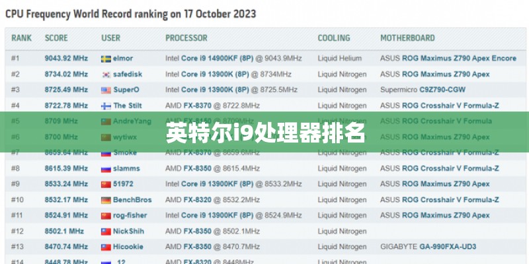
Task: Click Liquid Helium cooling cell
Action: point(339,58)
